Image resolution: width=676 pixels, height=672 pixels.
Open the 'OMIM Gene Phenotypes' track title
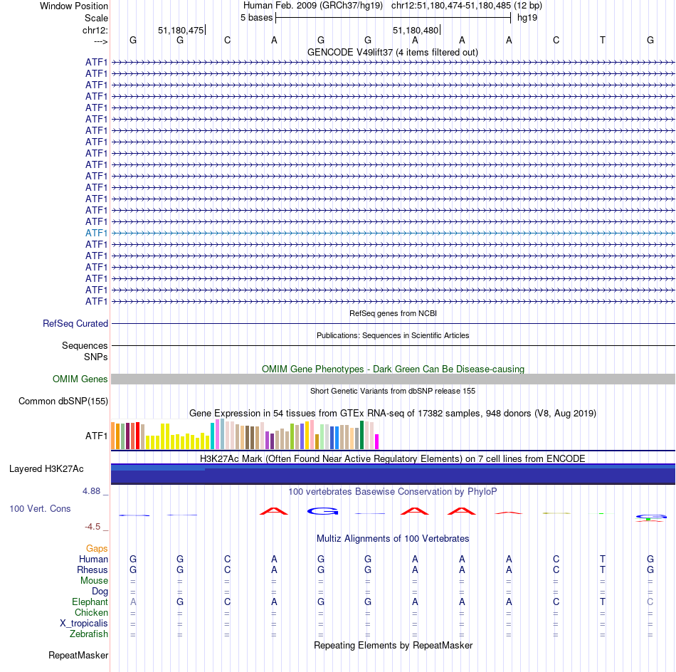[x=393, y=369]
